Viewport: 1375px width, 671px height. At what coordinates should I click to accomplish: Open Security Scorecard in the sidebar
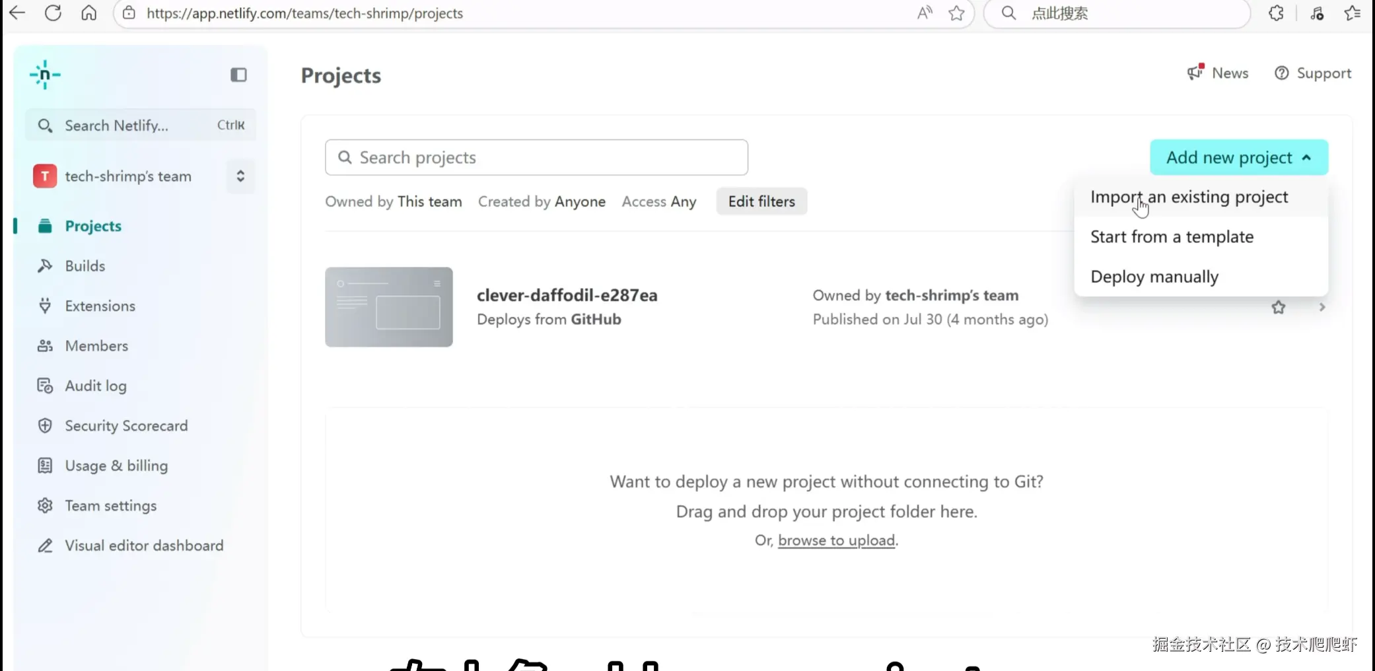pos(126,425)
